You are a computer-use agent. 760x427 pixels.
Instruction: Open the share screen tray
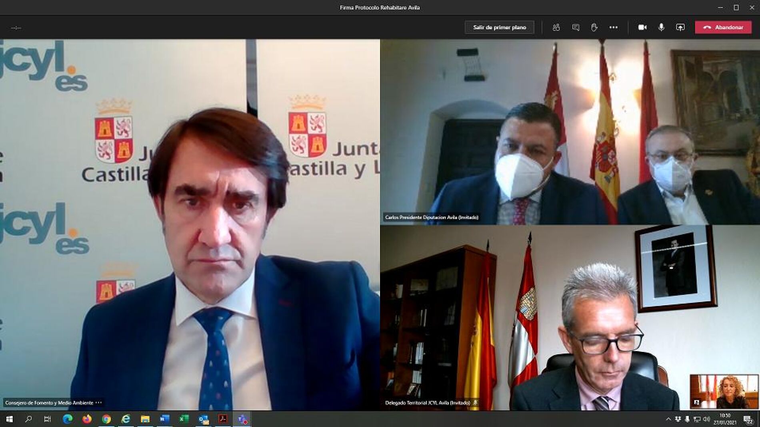(680, 28)
